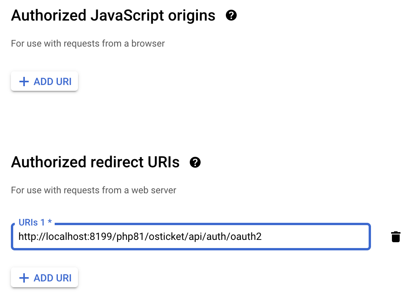
Task: Click 'ADD URI' label in the upper button
Action: 52,82
